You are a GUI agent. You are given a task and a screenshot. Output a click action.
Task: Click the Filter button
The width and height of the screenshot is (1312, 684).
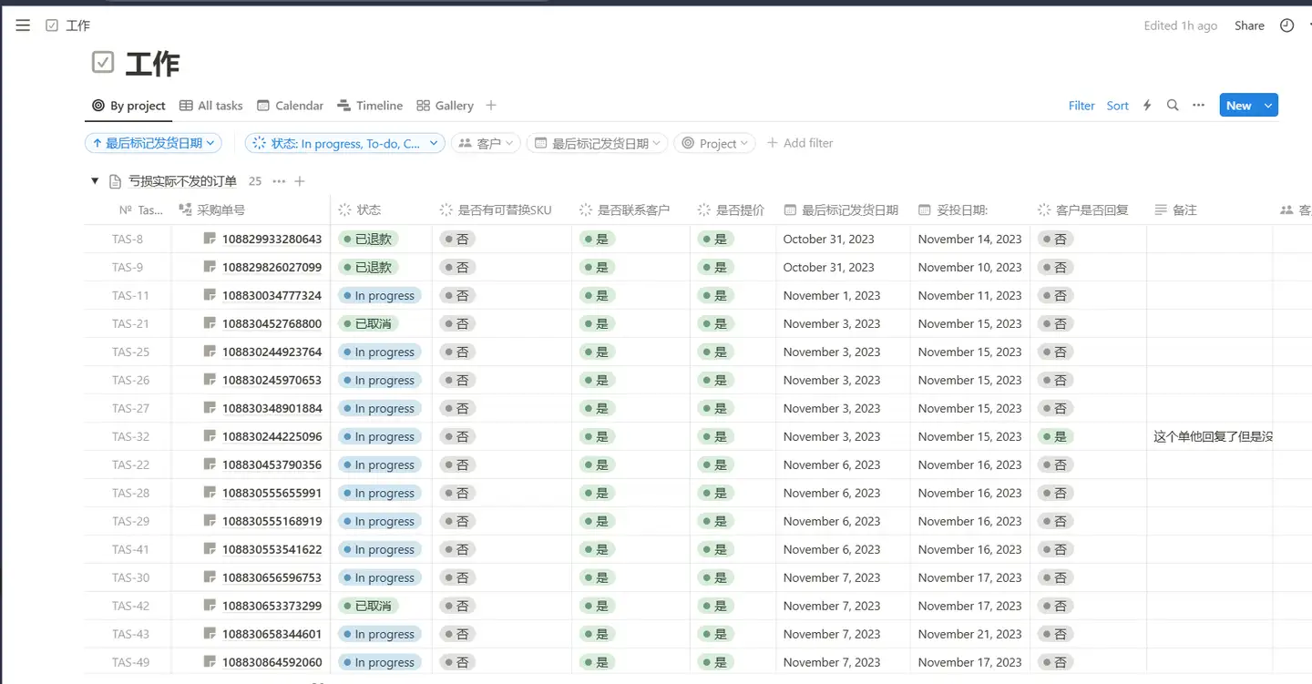pyautogui.click(x=1081, y=106)
